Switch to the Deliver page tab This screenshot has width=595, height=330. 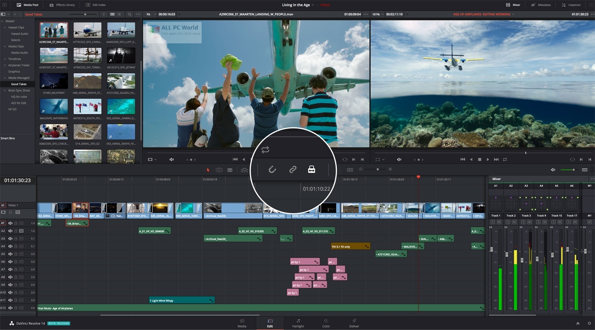point(354,323)
